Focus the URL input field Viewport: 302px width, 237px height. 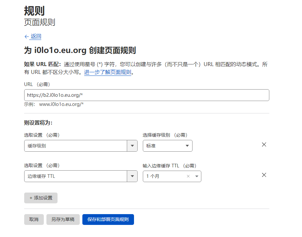point(146,95)
